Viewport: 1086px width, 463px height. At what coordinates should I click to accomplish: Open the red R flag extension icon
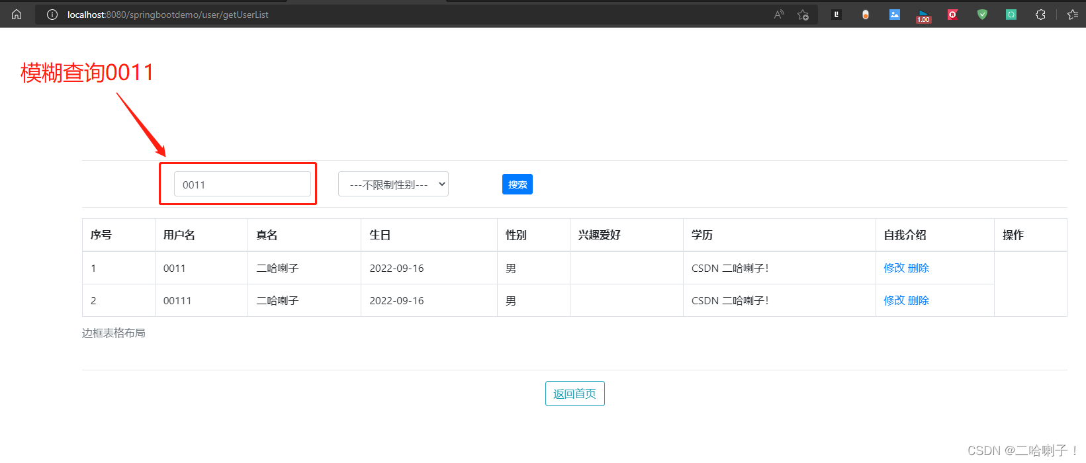tap(953, 15)
